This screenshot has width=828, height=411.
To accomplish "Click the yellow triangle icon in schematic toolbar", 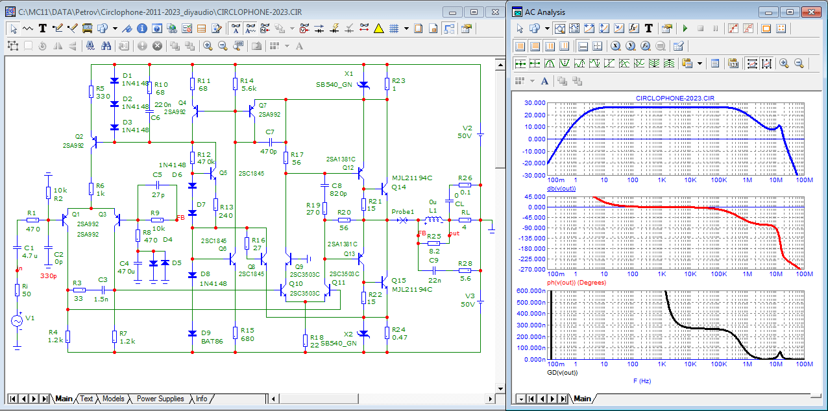I will 378,29.
